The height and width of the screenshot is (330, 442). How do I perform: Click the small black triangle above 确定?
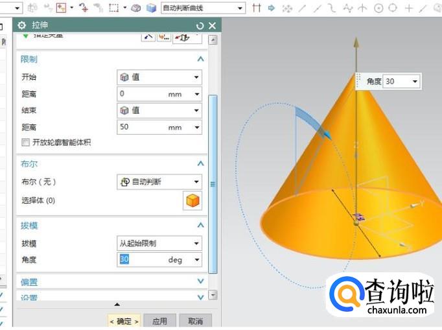tap(117, 304)
